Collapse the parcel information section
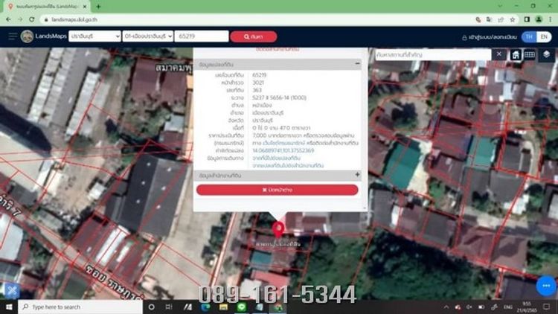Image resolution: width=558 pixels, height=314 pixels. [357, 64]
